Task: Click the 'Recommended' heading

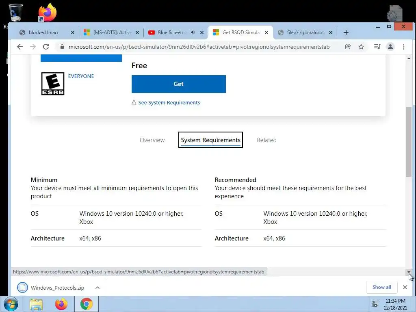Action: [235, 180]
